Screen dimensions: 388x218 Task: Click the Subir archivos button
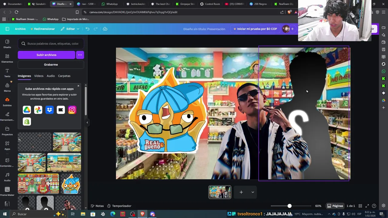(46, 55)
